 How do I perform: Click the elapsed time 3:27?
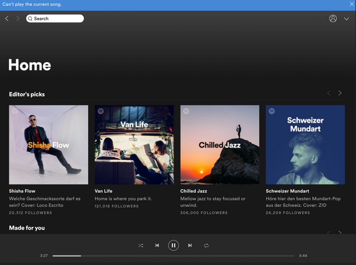(x=44, y=256)
